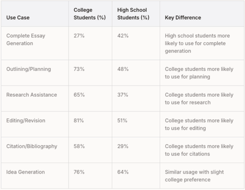This screenshot has width=245, height=190.
Task: Click the "Similar usage with slight college preference" text
Action: [194, 176]
